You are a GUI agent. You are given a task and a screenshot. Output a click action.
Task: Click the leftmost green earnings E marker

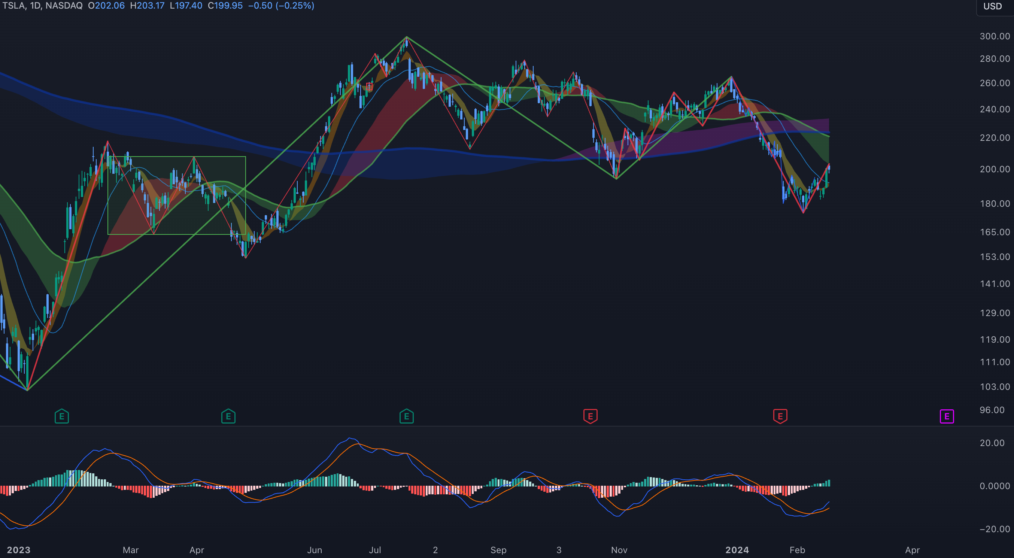click(62, 416)
